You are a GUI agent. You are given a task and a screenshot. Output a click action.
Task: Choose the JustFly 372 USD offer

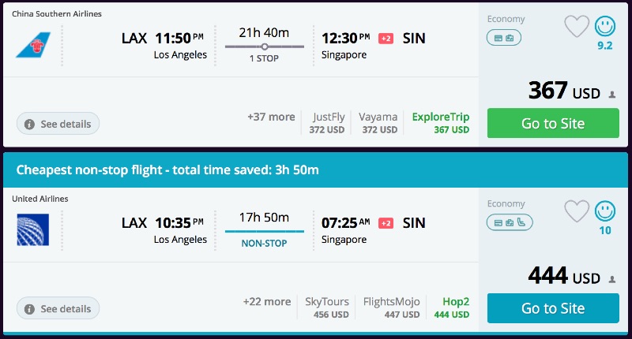[328, 123]
